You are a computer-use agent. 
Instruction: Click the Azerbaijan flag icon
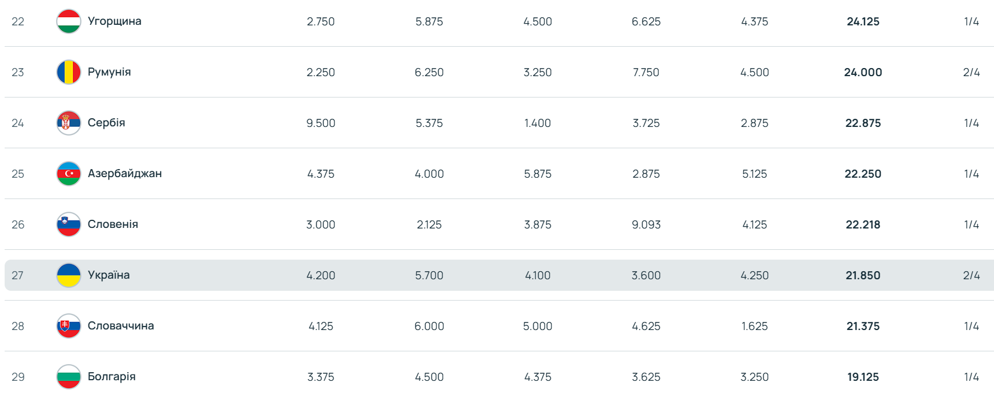click(x=69, y=174)
